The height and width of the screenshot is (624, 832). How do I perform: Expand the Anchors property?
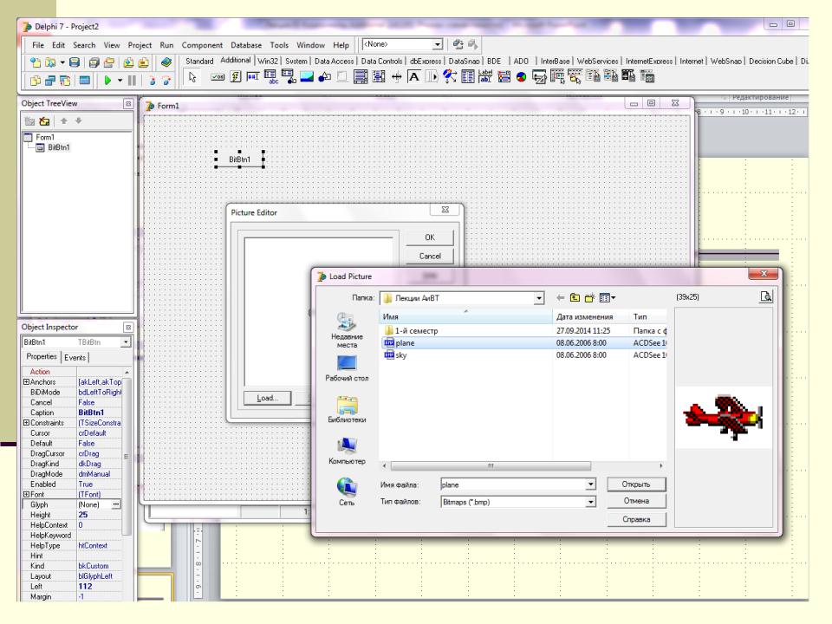coord(26,382)
